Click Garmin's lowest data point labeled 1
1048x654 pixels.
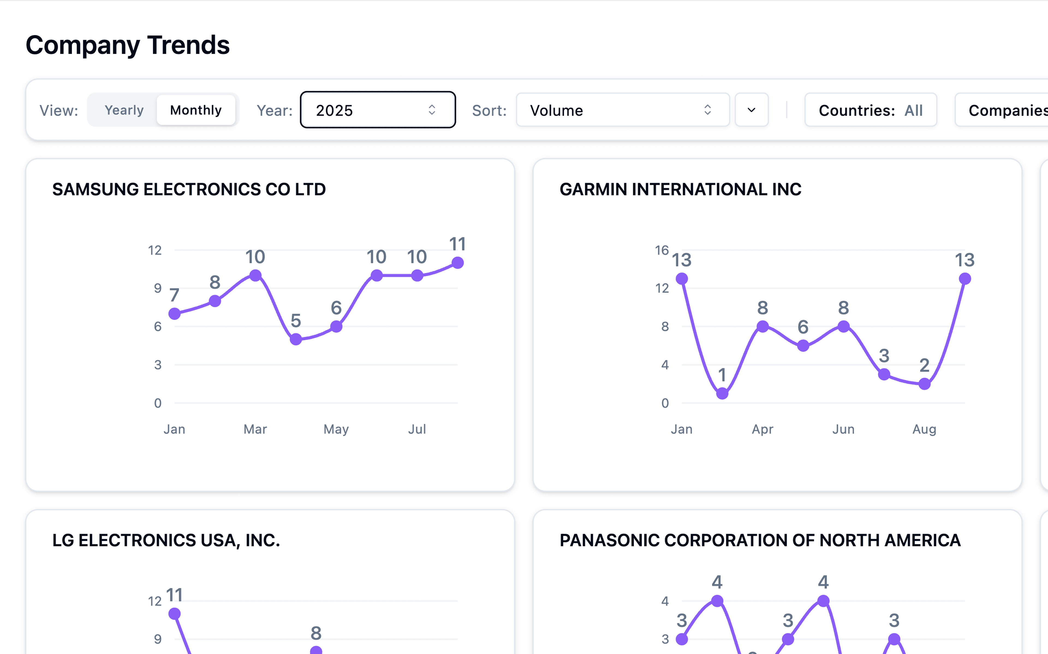click(x=722, y=393)
